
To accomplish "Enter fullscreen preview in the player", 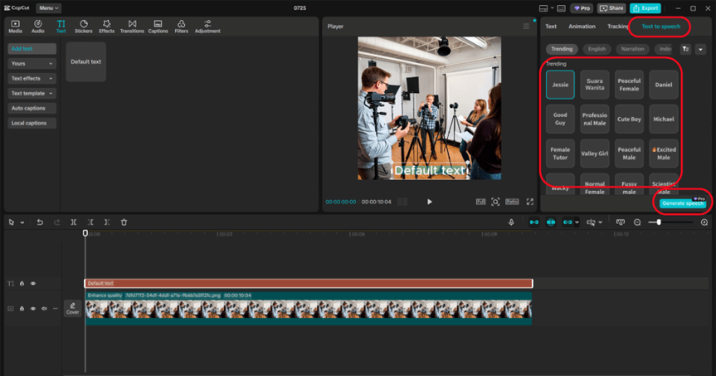I will [x=529, y=202].
